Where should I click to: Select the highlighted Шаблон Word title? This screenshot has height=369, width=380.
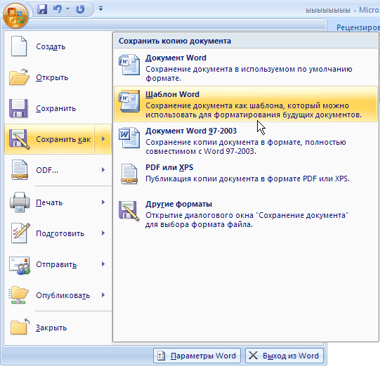click(x=172, y=94)
